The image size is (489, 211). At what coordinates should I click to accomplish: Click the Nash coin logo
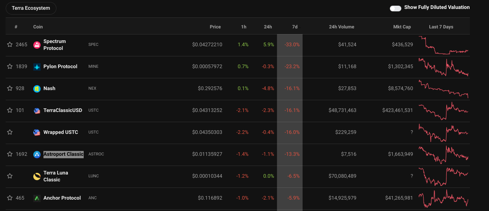[37, 88]
